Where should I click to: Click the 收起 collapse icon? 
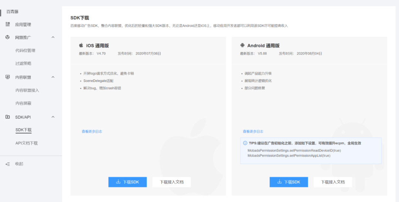tap(8, 164)
